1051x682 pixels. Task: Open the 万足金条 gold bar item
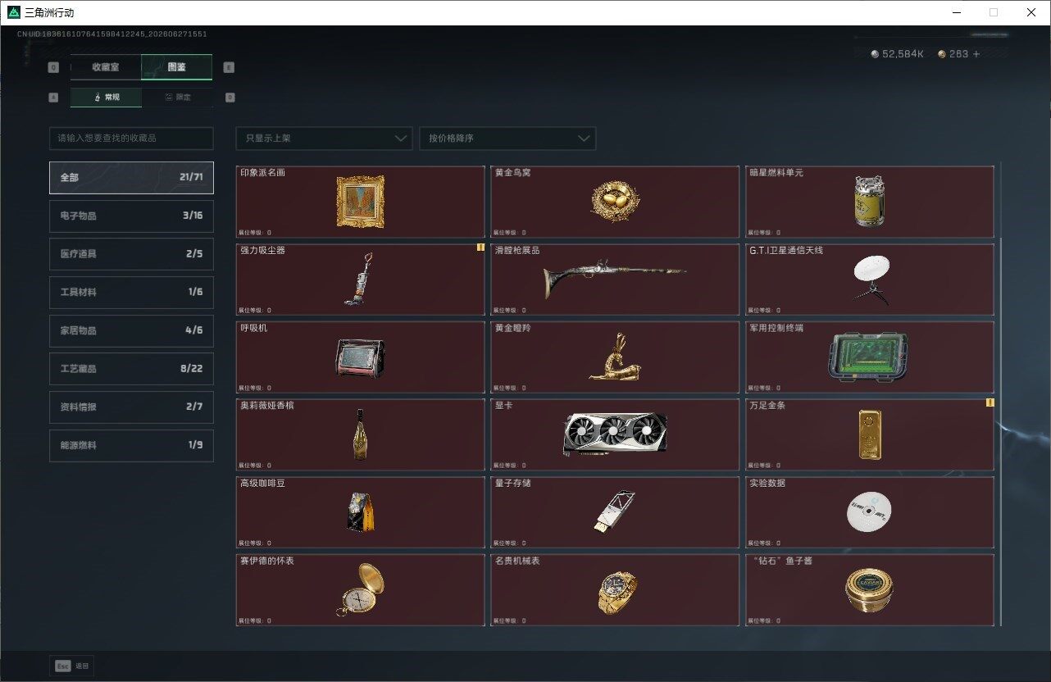coord(870,434)
